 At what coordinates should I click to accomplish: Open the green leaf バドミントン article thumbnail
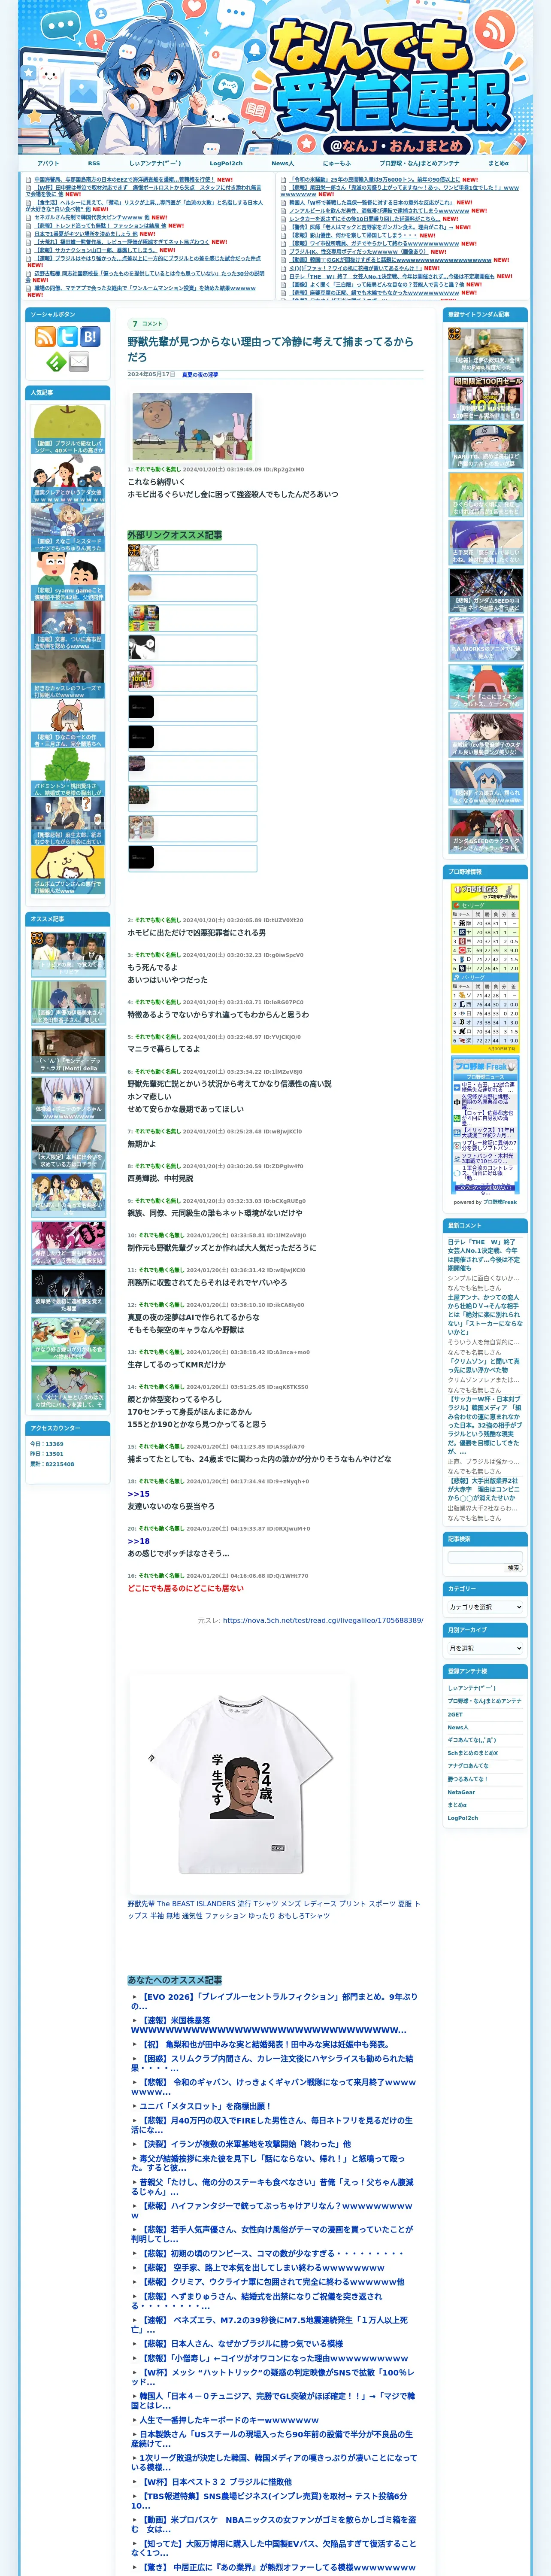tap(68, 773)
